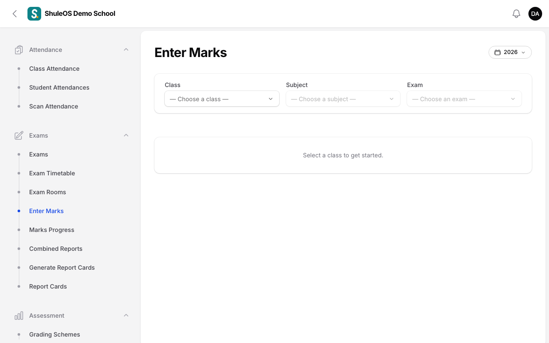Open Student Attendances page
Viewport: 549px width, 343px height.
pos(59,87)
